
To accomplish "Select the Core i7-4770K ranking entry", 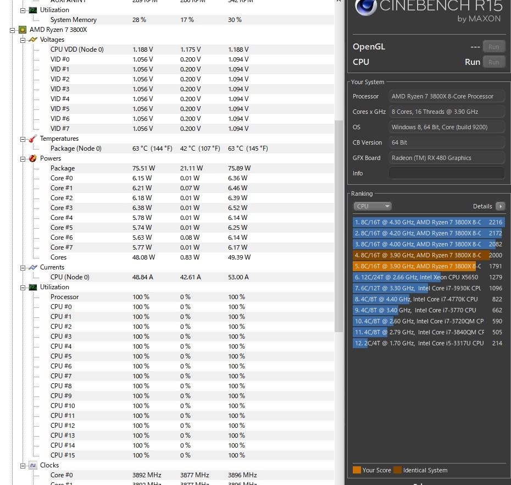I will (429, 299).
